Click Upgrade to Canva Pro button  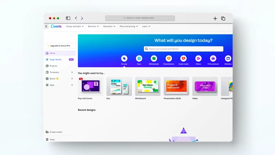coord(60,46)
